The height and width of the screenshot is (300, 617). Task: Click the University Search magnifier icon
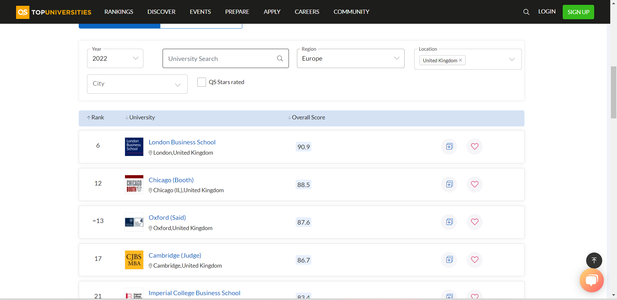coord(280,58)
